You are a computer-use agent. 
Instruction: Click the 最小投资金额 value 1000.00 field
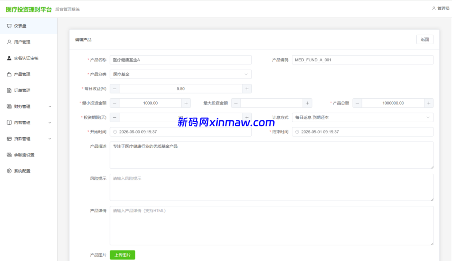[151, 103]
